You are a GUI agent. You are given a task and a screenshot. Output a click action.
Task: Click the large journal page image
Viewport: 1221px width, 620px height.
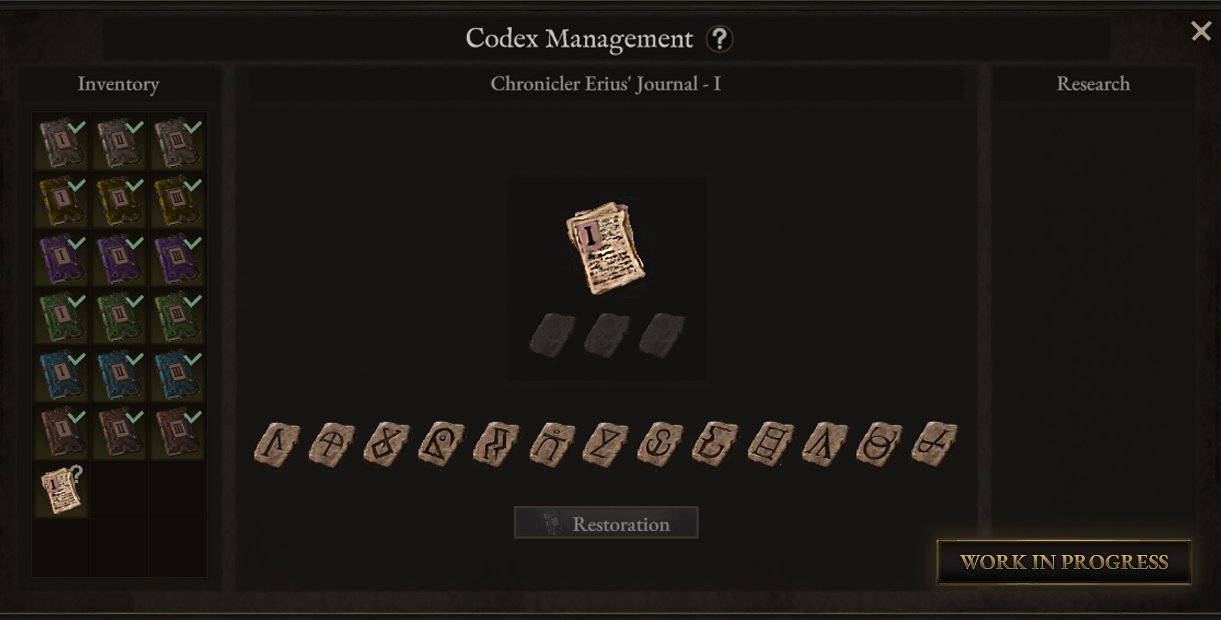(606, 247)
